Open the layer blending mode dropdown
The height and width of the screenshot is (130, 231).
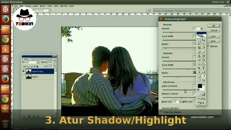(30, 62)
